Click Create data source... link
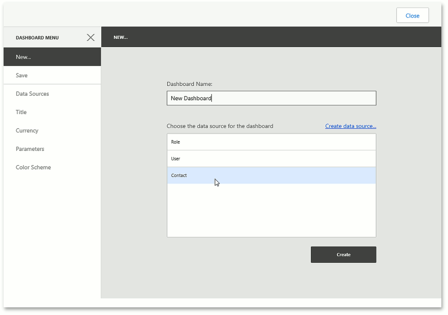Viewport: 448px width, 315px height. [x=350, y=126]
